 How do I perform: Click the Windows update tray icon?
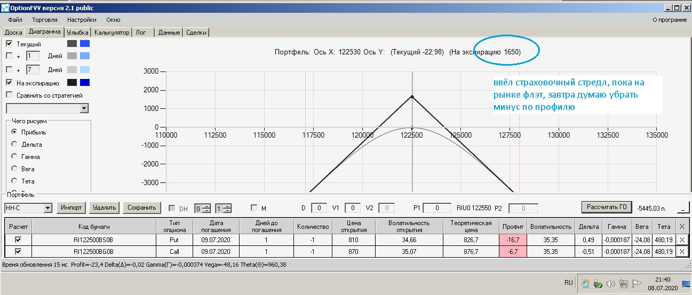point(584,283)
